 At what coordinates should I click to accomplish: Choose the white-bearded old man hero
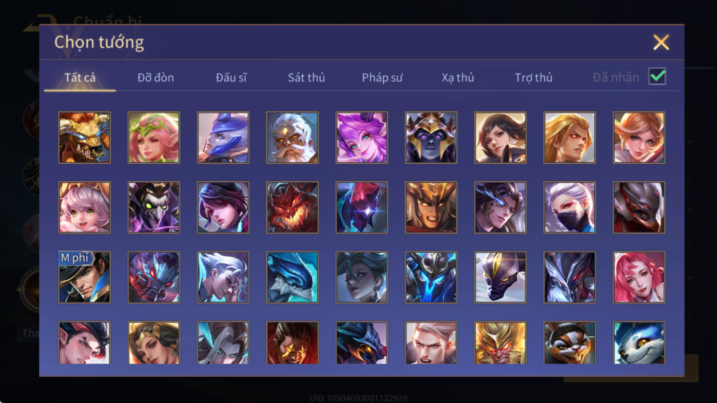292,137
